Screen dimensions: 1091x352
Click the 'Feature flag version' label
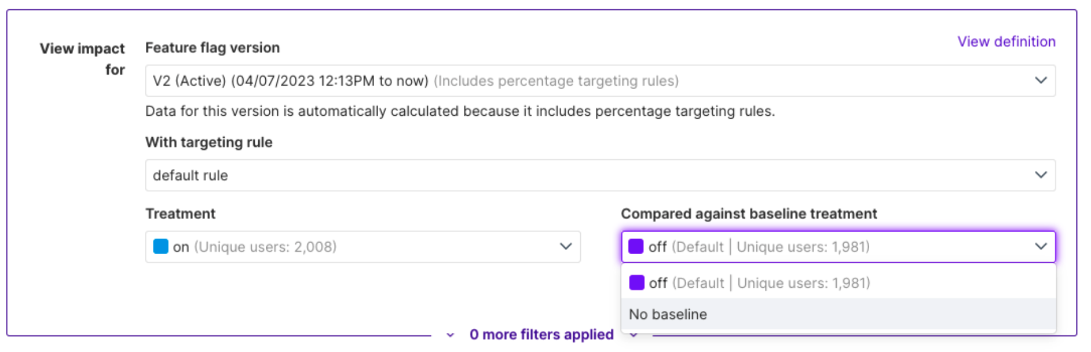(213, 47)
